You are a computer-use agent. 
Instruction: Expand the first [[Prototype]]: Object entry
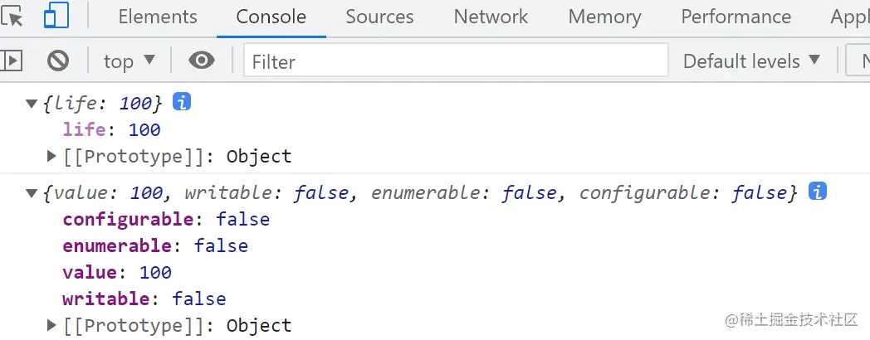coord(52,156)
